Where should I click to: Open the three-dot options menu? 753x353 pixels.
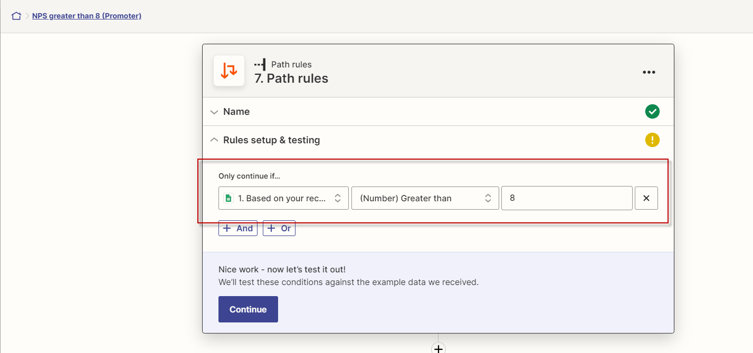pyautogui.click(x=649, y=72)
